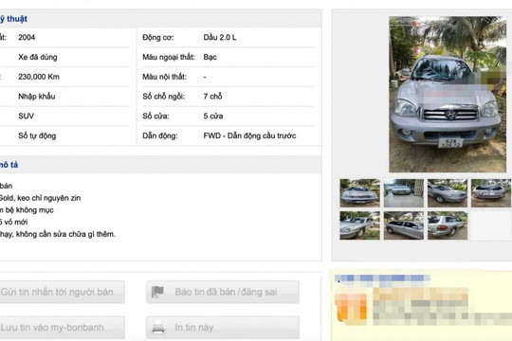This screenshot has height=341, width=512.
Task: Click the In tin này print button
Action: pyautogui.click(x=223, y=328)
